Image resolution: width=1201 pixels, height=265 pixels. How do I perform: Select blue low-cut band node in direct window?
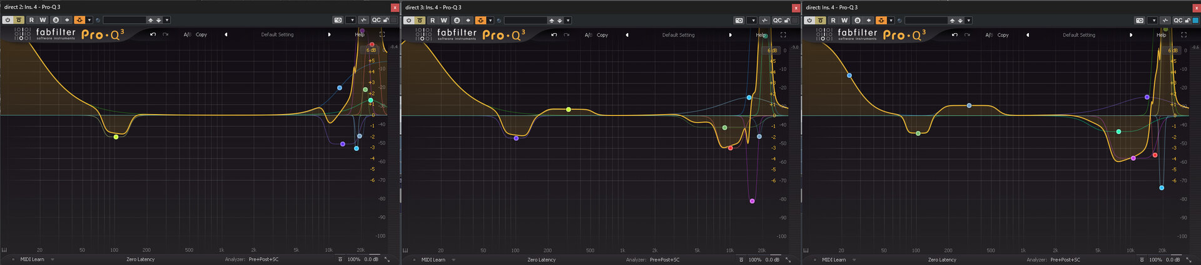tap(849, 75)
